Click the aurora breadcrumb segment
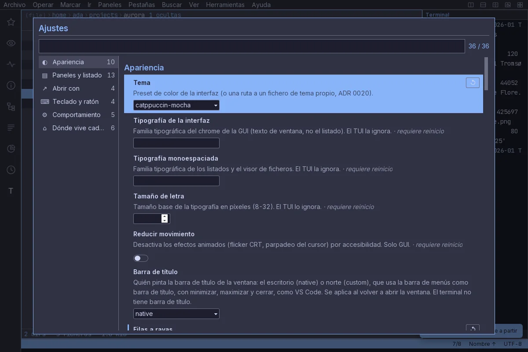The image size is (528, 352). point(134,15)
